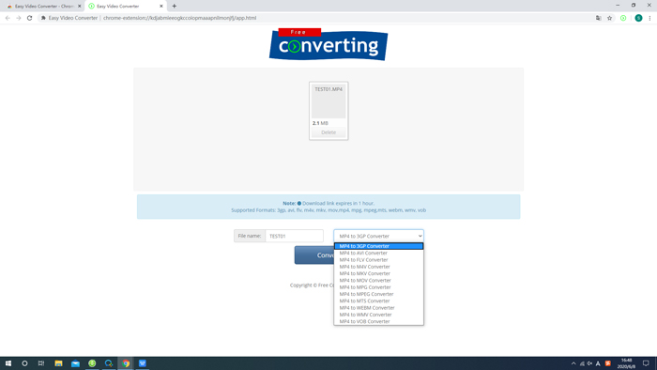Open the green circular app in taskbar
This screenshot has height=370, width=657.
tap(92, 363)
